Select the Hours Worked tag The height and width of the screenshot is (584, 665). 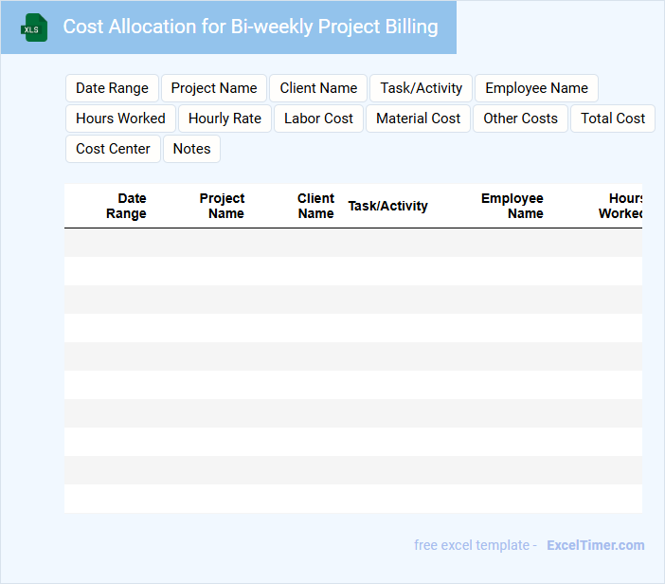click(x=120, y=119)
